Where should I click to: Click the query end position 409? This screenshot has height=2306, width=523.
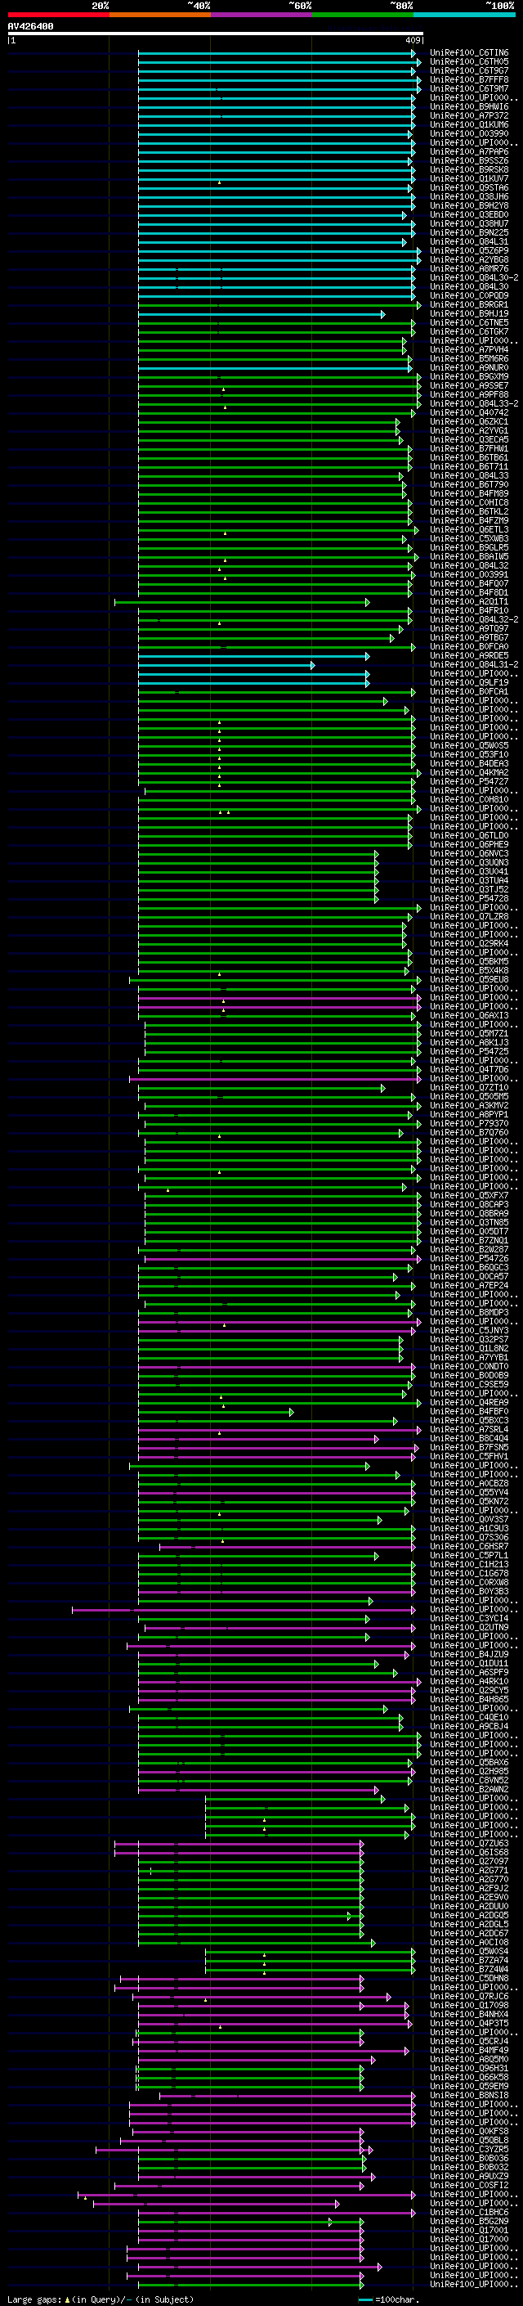tap(413, 40)
